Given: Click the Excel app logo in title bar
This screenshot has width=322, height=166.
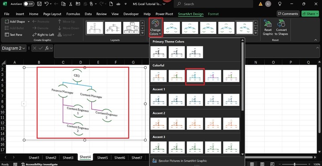Looking at the screenshot, I should (x=5, y=4).
